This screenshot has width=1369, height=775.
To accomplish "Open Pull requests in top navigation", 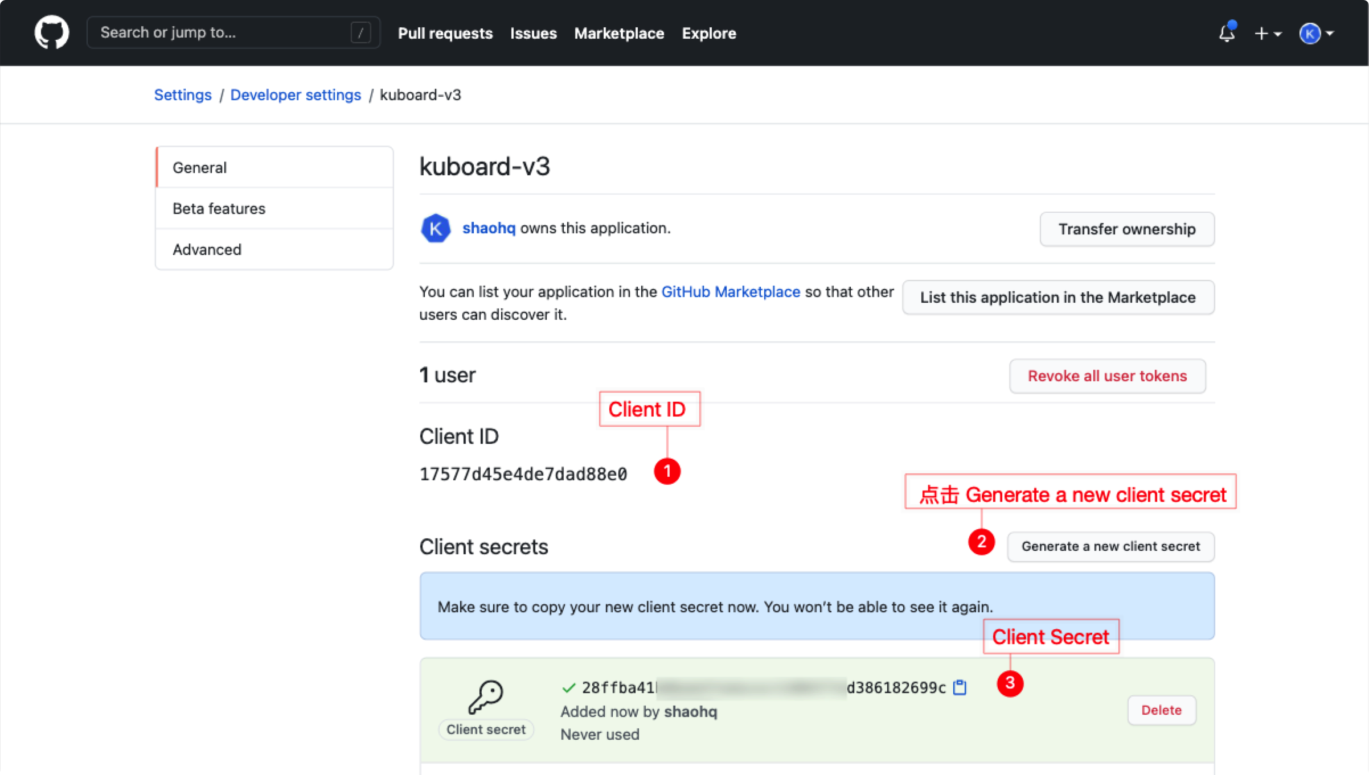I will tap(445, 34).
